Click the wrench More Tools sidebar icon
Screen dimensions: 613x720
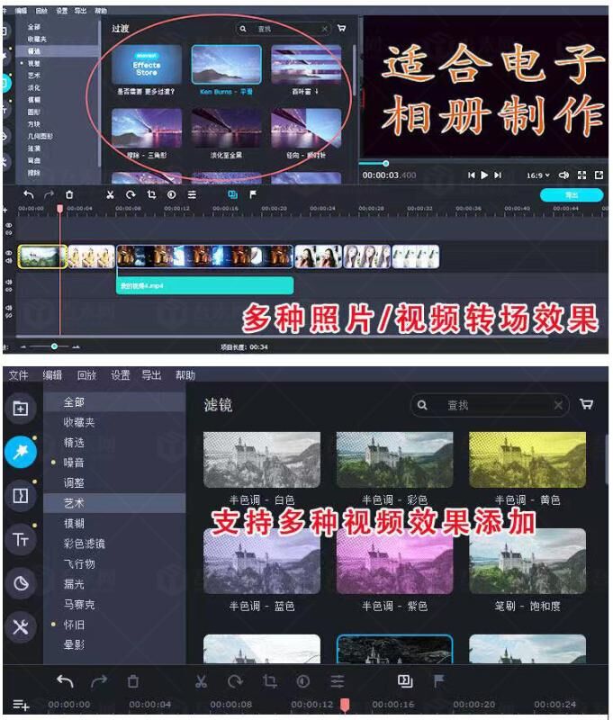(20, 625)
